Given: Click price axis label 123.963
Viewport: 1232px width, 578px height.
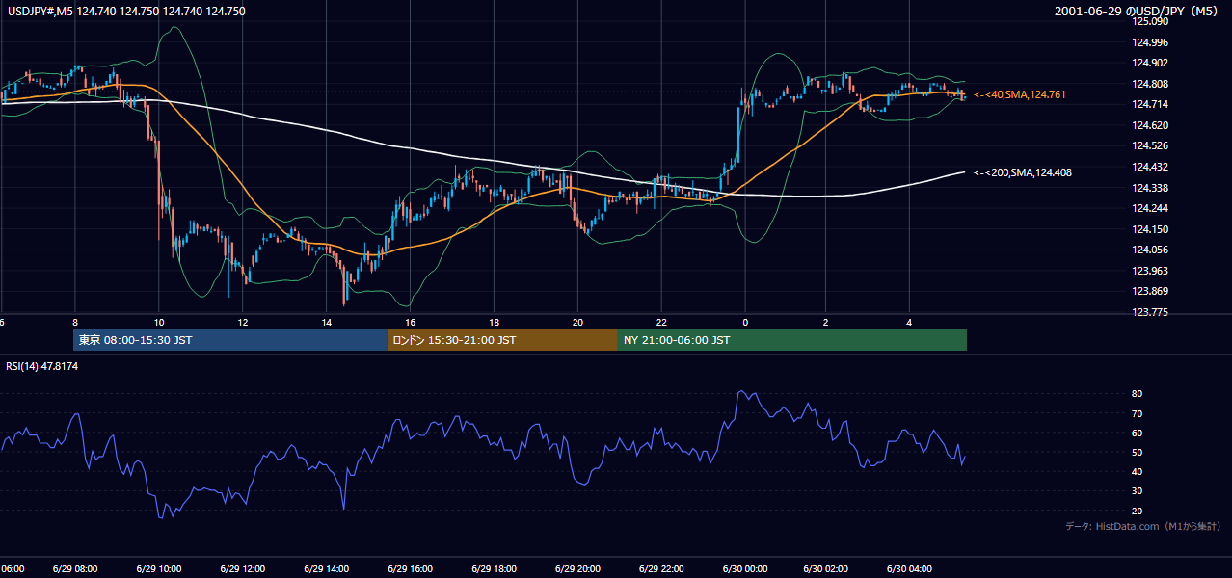Looking at the screenshot, I should tap(1148, 271).
